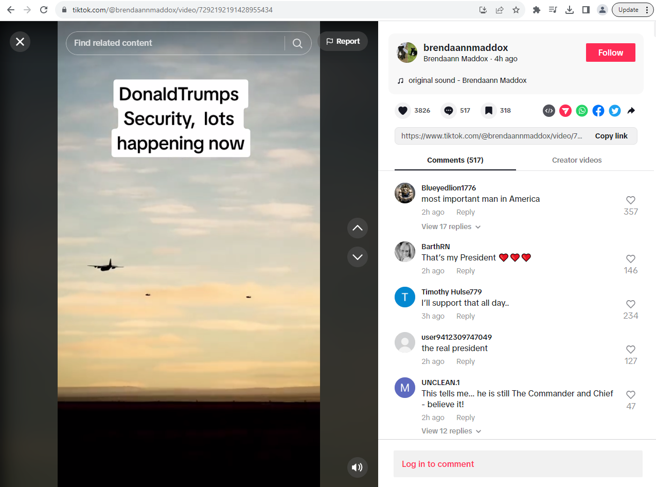Open media controls in browser toolbar
The height and width of the screenshot is (487, 656).
[553, 10]
